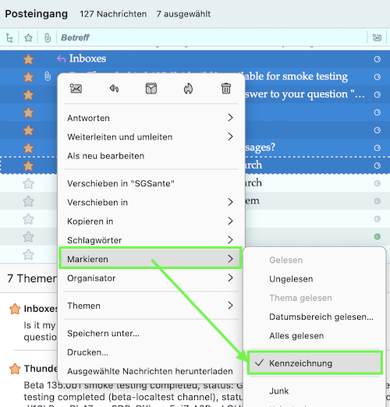This screenshot has width=390, height=407.
Task: Click the replied arrow icon beside Inboxes
Action: click(61, 58)
